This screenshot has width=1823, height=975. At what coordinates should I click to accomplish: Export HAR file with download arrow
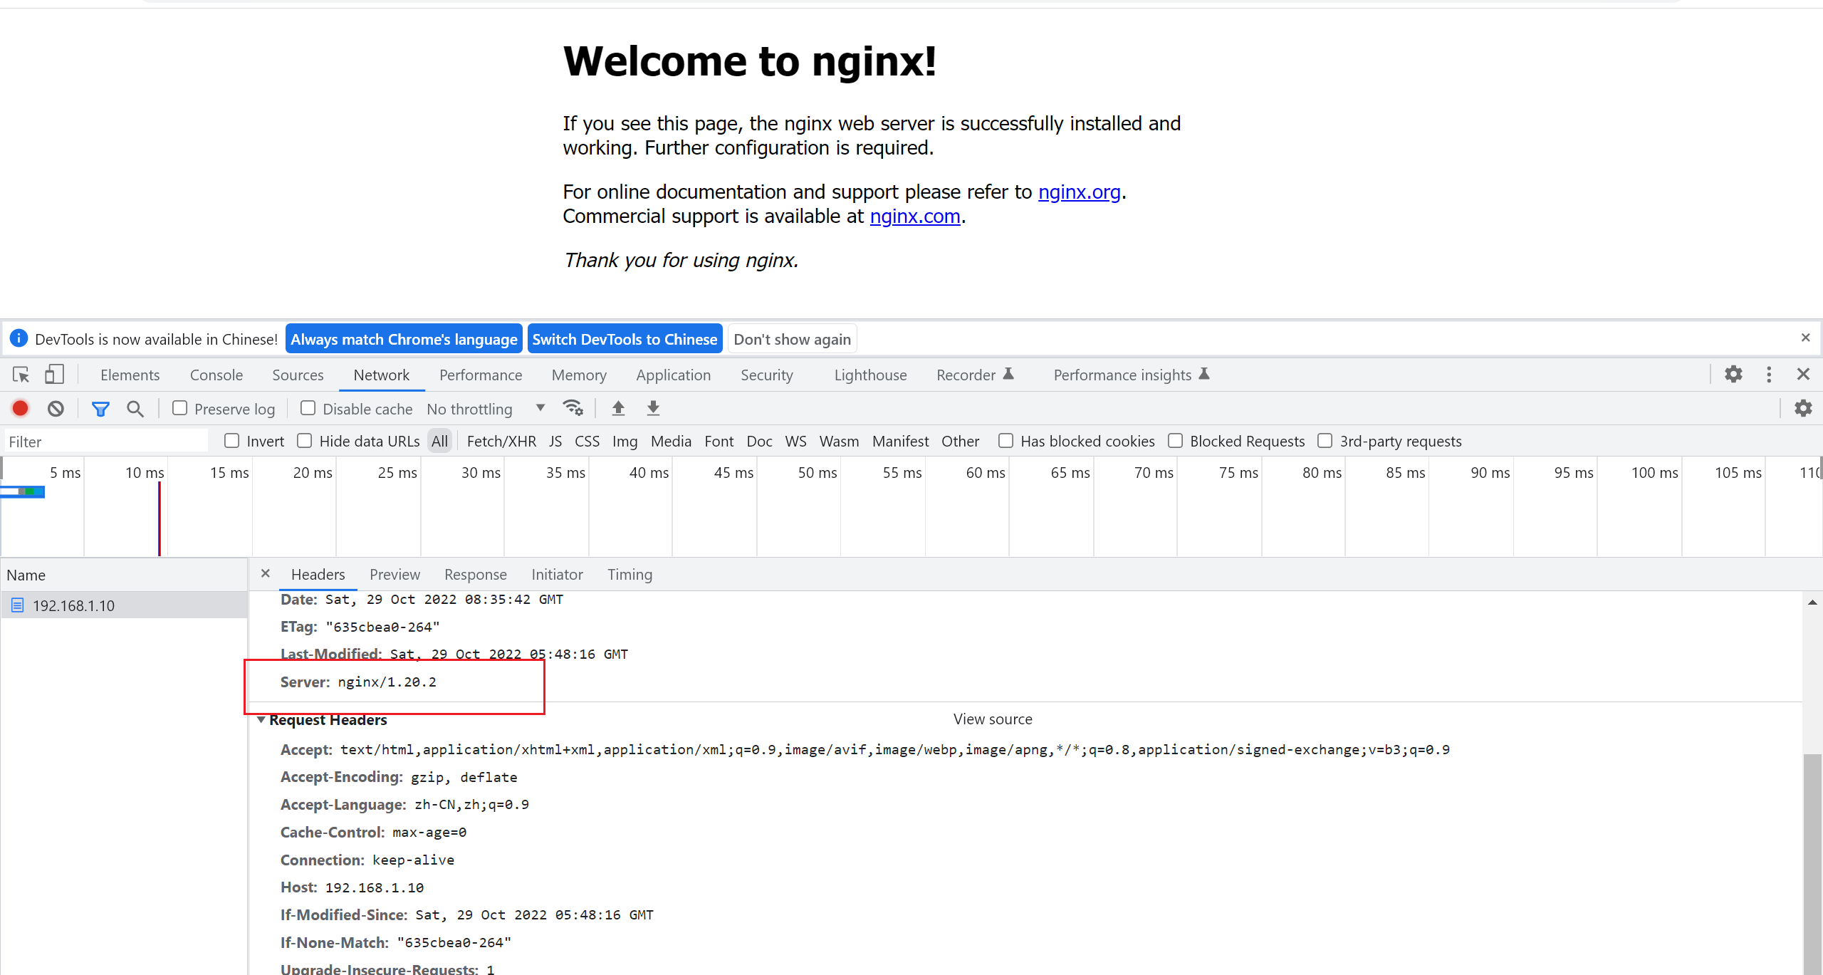pos(653,408)
